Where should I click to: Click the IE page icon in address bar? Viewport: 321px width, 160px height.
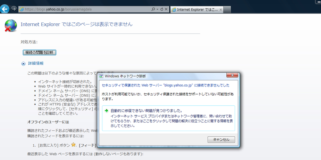click(22, 9)
